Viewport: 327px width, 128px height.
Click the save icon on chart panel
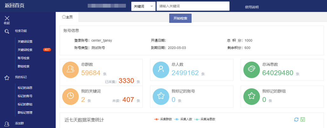click(303, 119)
